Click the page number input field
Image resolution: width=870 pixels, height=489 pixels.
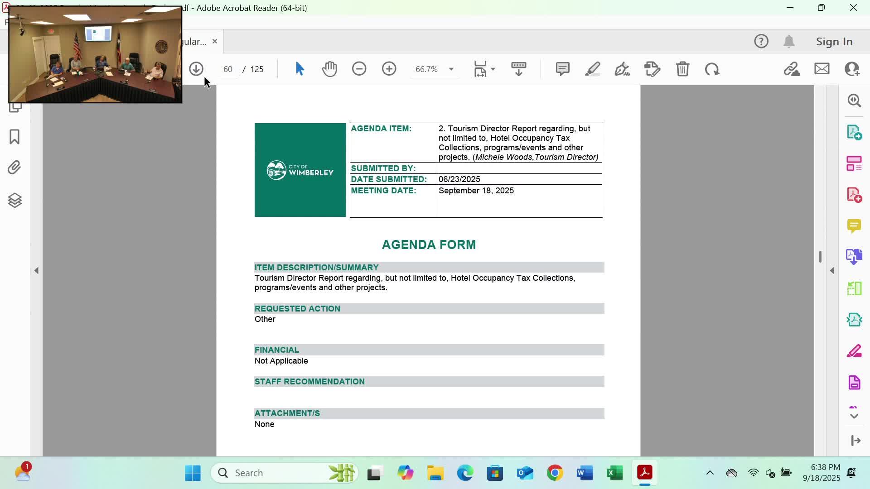pyautogui.click(x=227, y=69)
